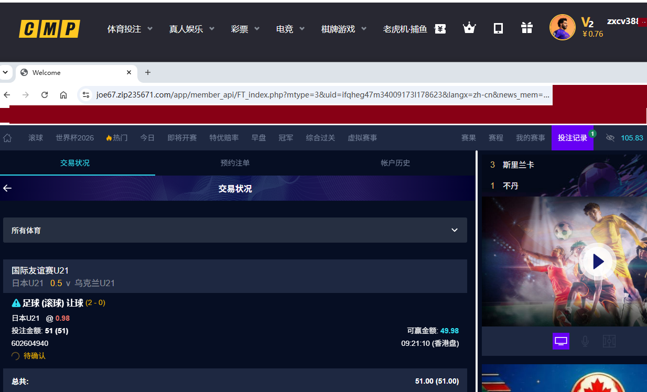The image size is (647, 392).
Task: Open the 投注记录 button
Action: click(573, 138)
